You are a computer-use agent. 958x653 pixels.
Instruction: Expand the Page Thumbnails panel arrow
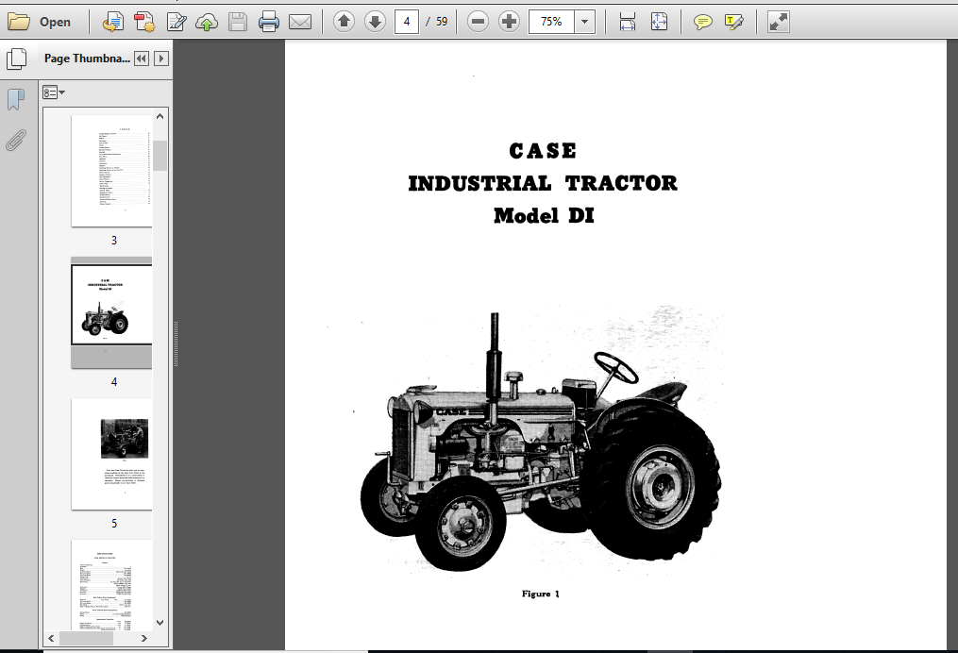161,59
